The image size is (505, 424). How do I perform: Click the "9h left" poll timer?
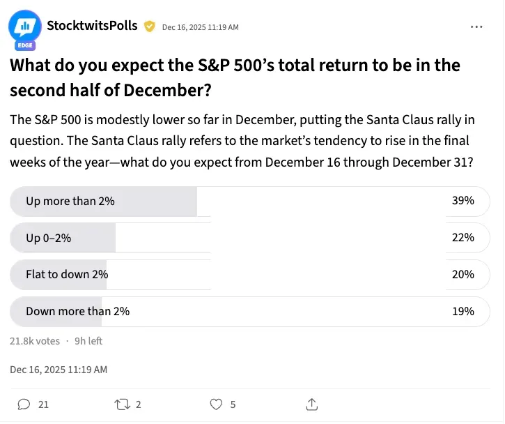[88, 341]
